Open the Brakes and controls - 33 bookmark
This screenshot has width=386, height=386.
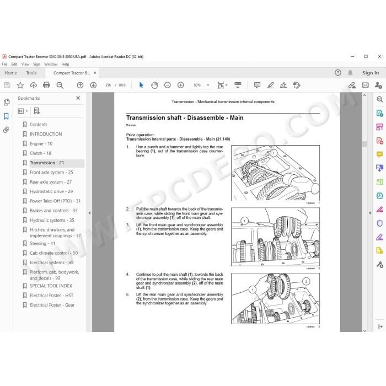coord(53,211)
